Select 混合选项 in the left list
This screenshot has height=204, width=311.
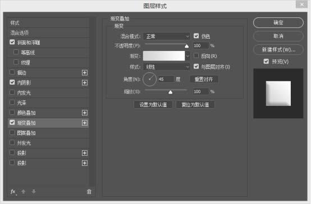(48, 33)
